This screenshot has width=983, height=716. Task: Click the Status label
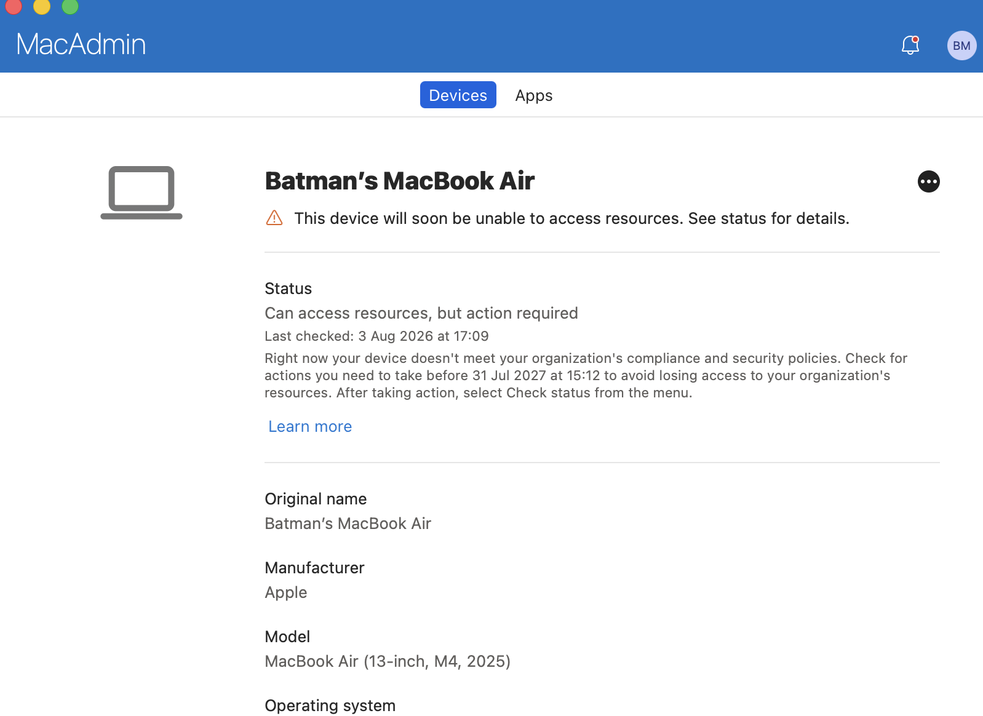click(288, 288)
